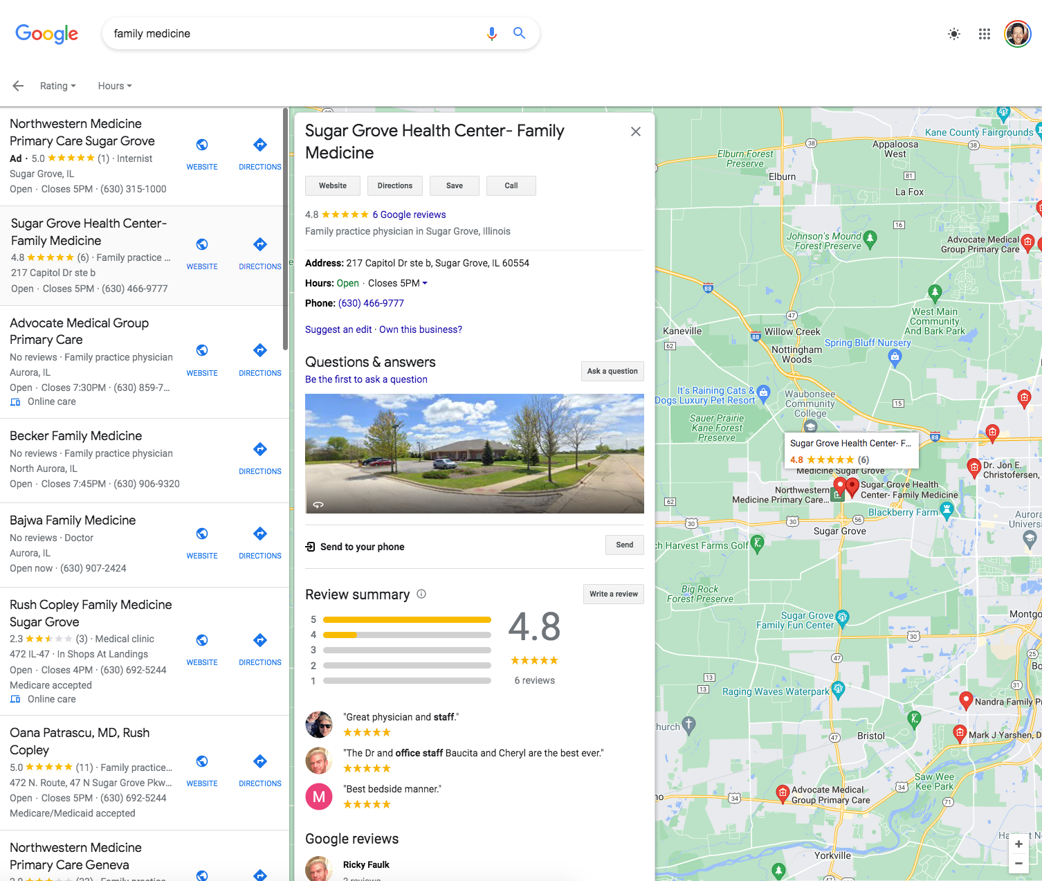
Task: Click the Sugar Grove Health Center map popup
Action: (x=851, y=451)
